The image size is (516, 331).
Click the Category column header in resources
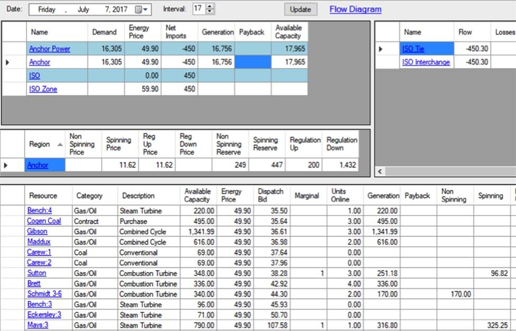(x=95, y=195)
